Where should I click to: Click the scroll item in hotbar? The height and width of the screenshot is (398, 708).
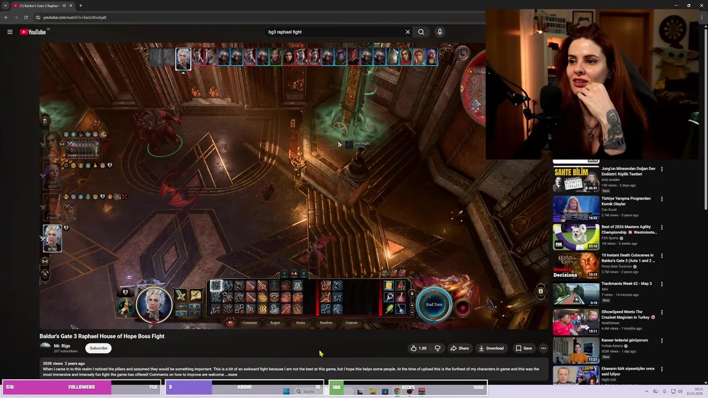tap(388, 285)
